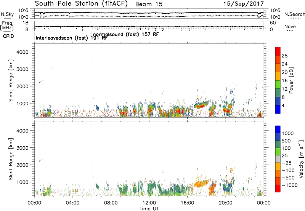Click the '20:00' time tick label
The image size is (305, 211).
click(x=226, y=203)
